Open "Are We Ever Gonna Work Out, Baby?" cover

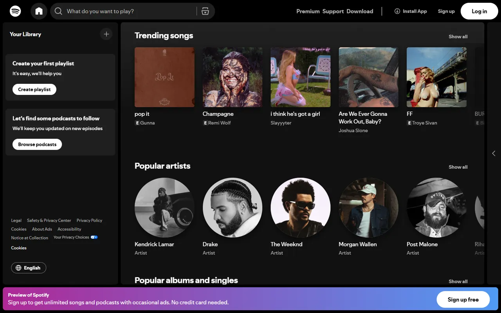coord(369,77)
